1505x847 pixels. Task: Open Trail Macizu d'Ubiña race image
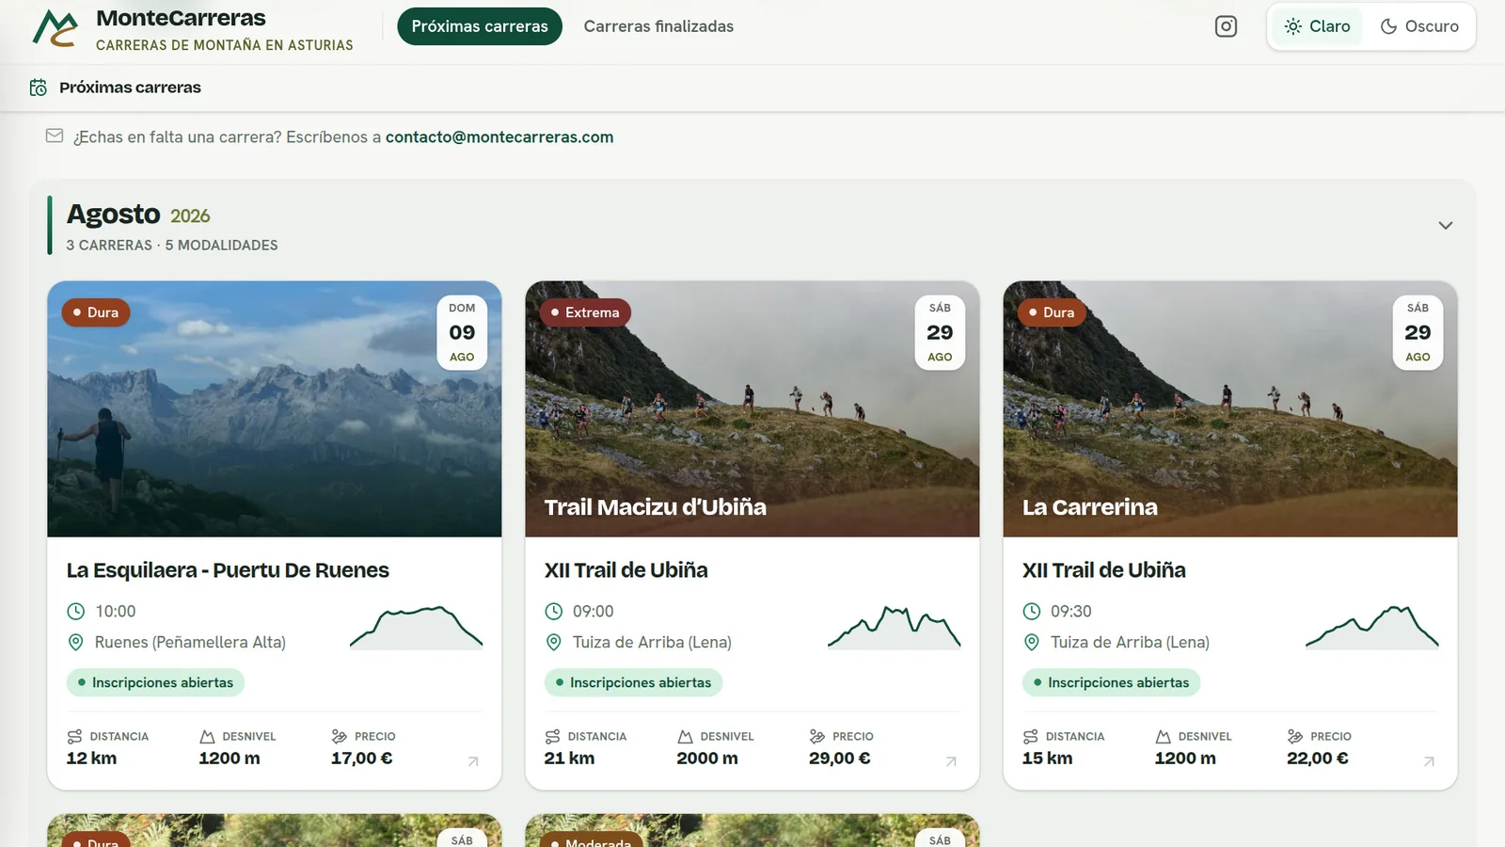point(752,409)
